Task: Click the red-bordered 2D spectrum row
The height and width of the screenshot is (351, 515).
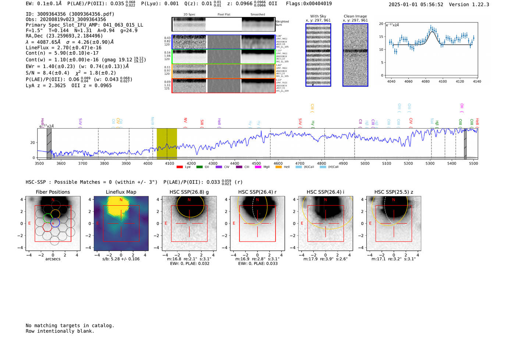Action: click(x=224, y=85)
